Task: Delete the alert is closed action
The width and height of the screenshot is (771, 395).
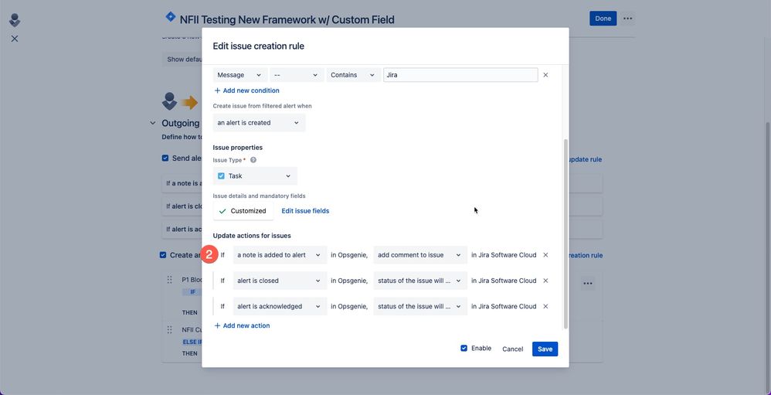Action: 545,281
